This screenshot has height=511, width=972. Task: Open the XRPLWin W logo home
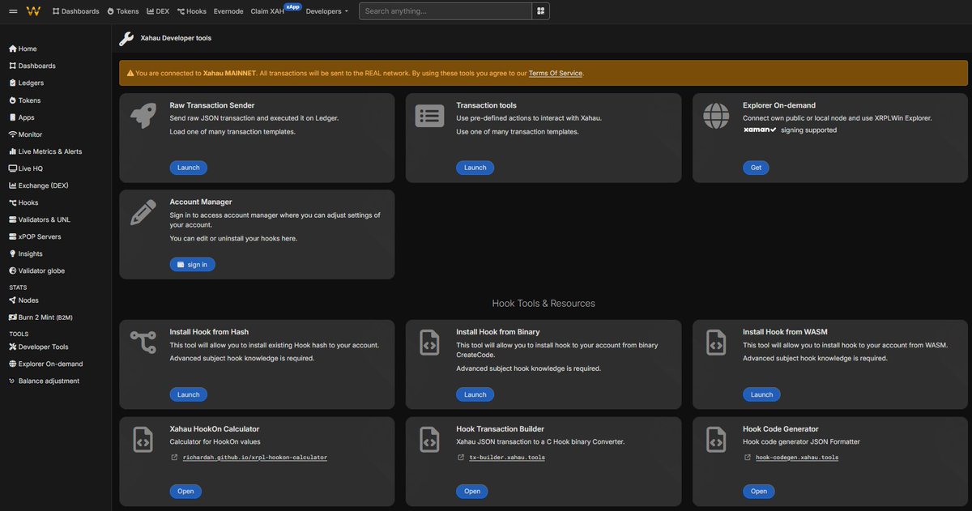(x=33, y=11)
